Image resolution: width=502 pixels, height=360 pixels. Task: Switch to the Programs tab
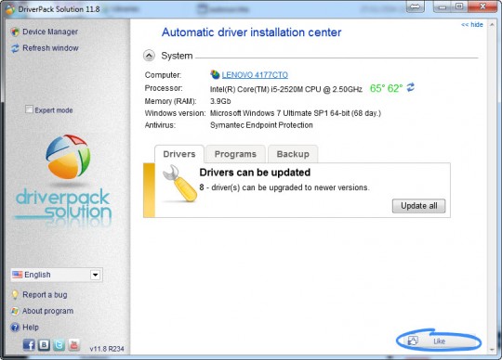point(235,154)
